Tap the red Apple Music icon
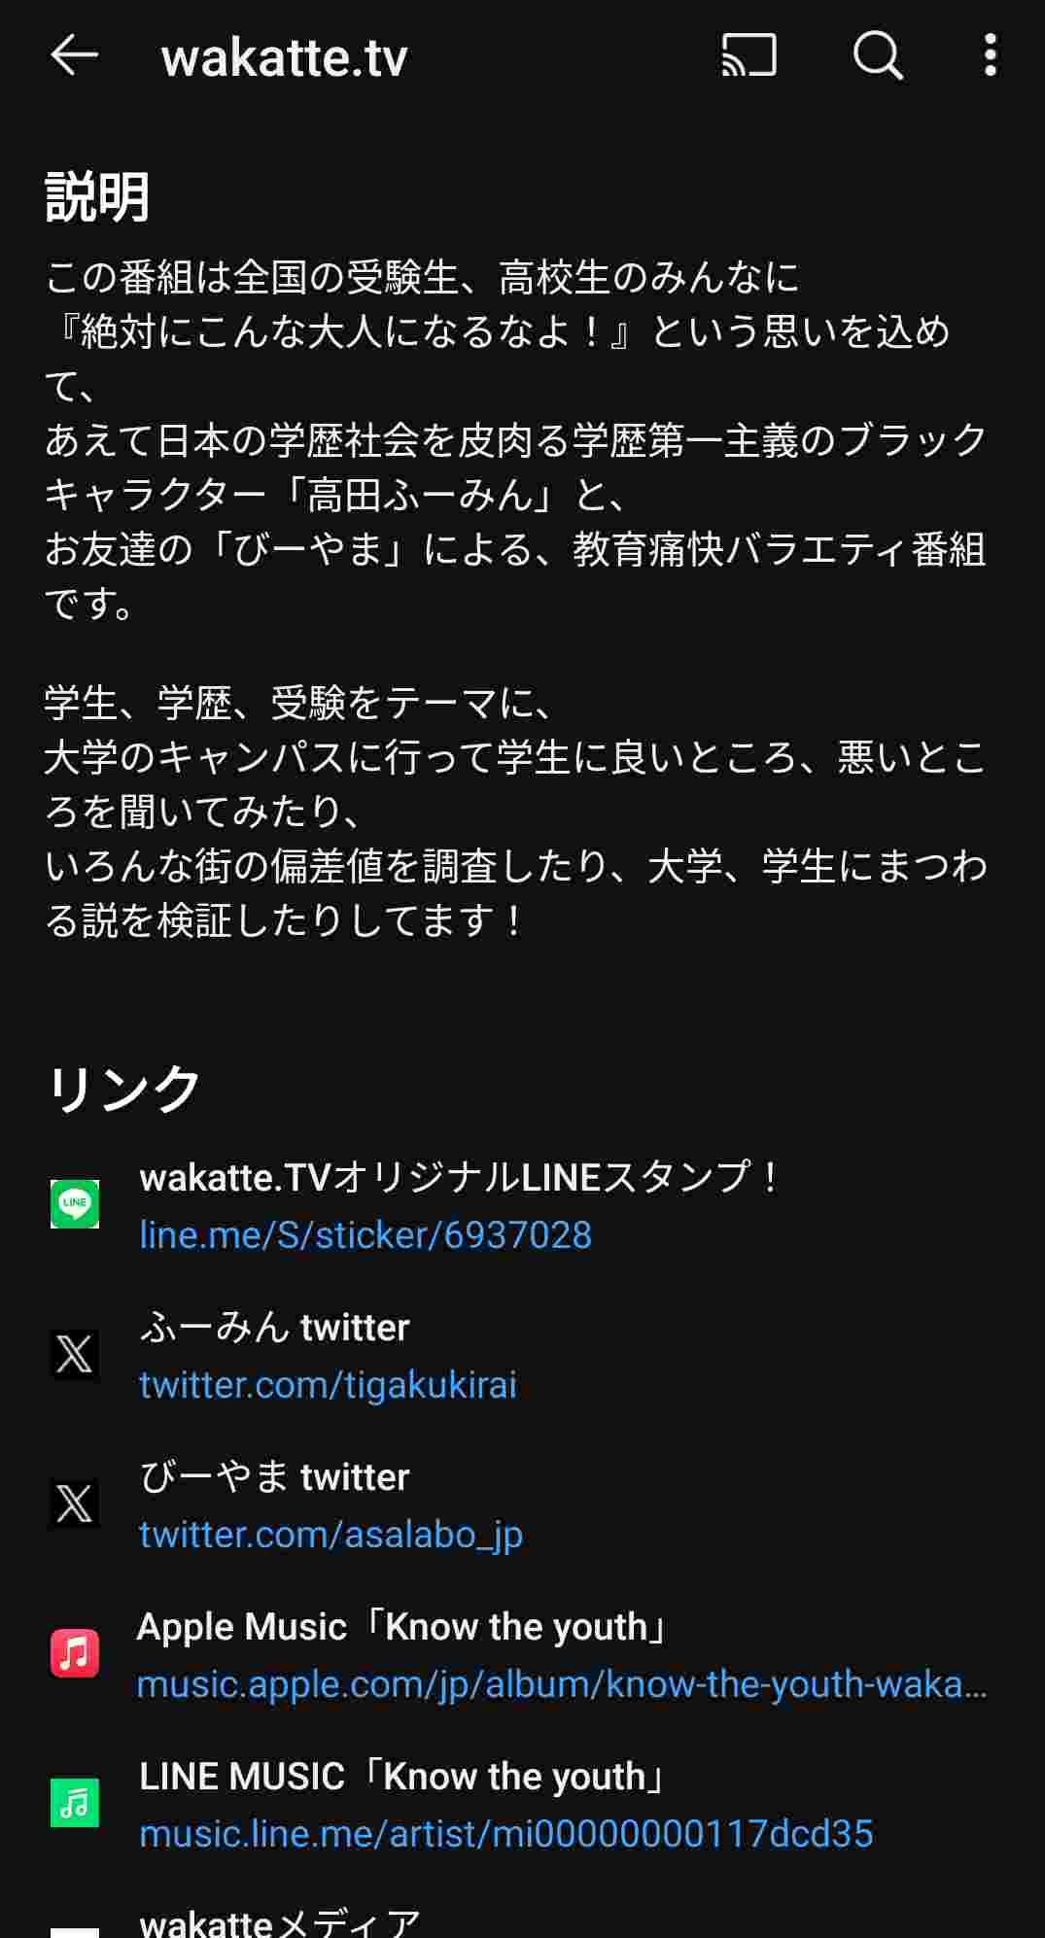Image resolution: width=1045 pixels, height=1938 pixels. point(75,1653)
